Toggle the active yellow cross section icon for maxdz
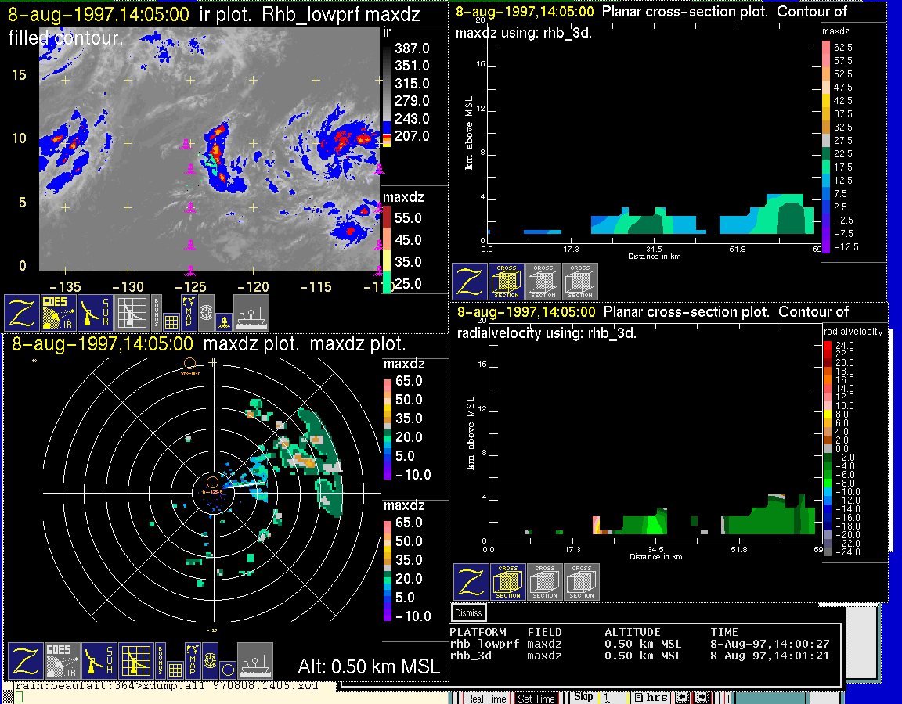 click(507, 282)
